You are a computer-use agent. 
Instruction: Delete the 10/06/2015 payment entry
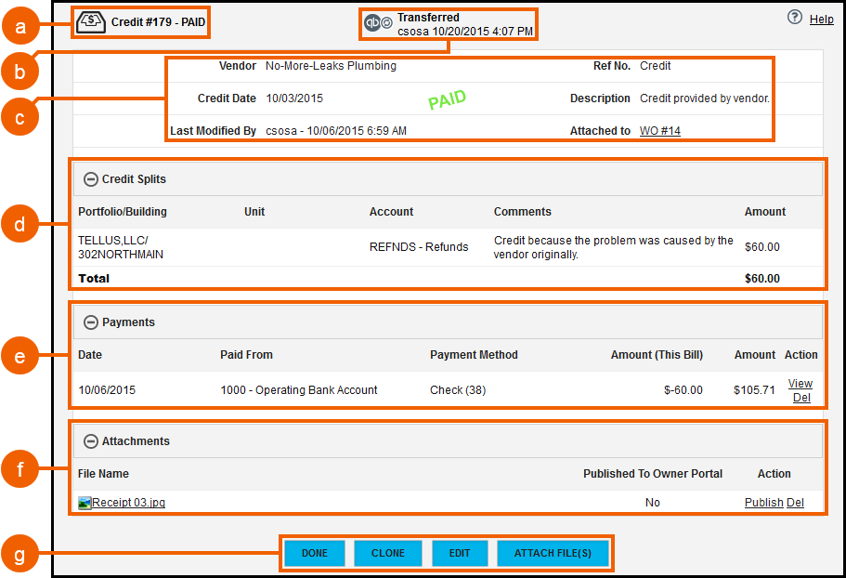coord(800,397)
